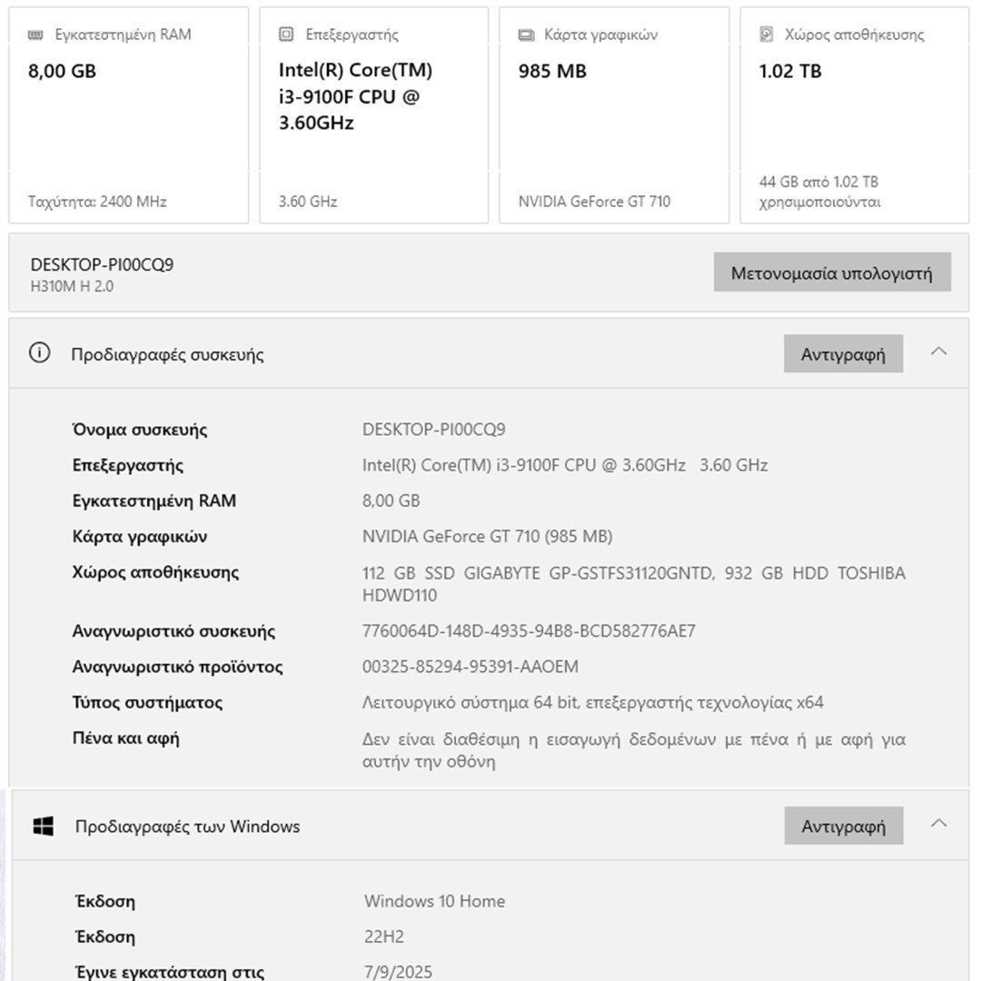
Task: Click the processor chip icon
Action: [286, 35]
